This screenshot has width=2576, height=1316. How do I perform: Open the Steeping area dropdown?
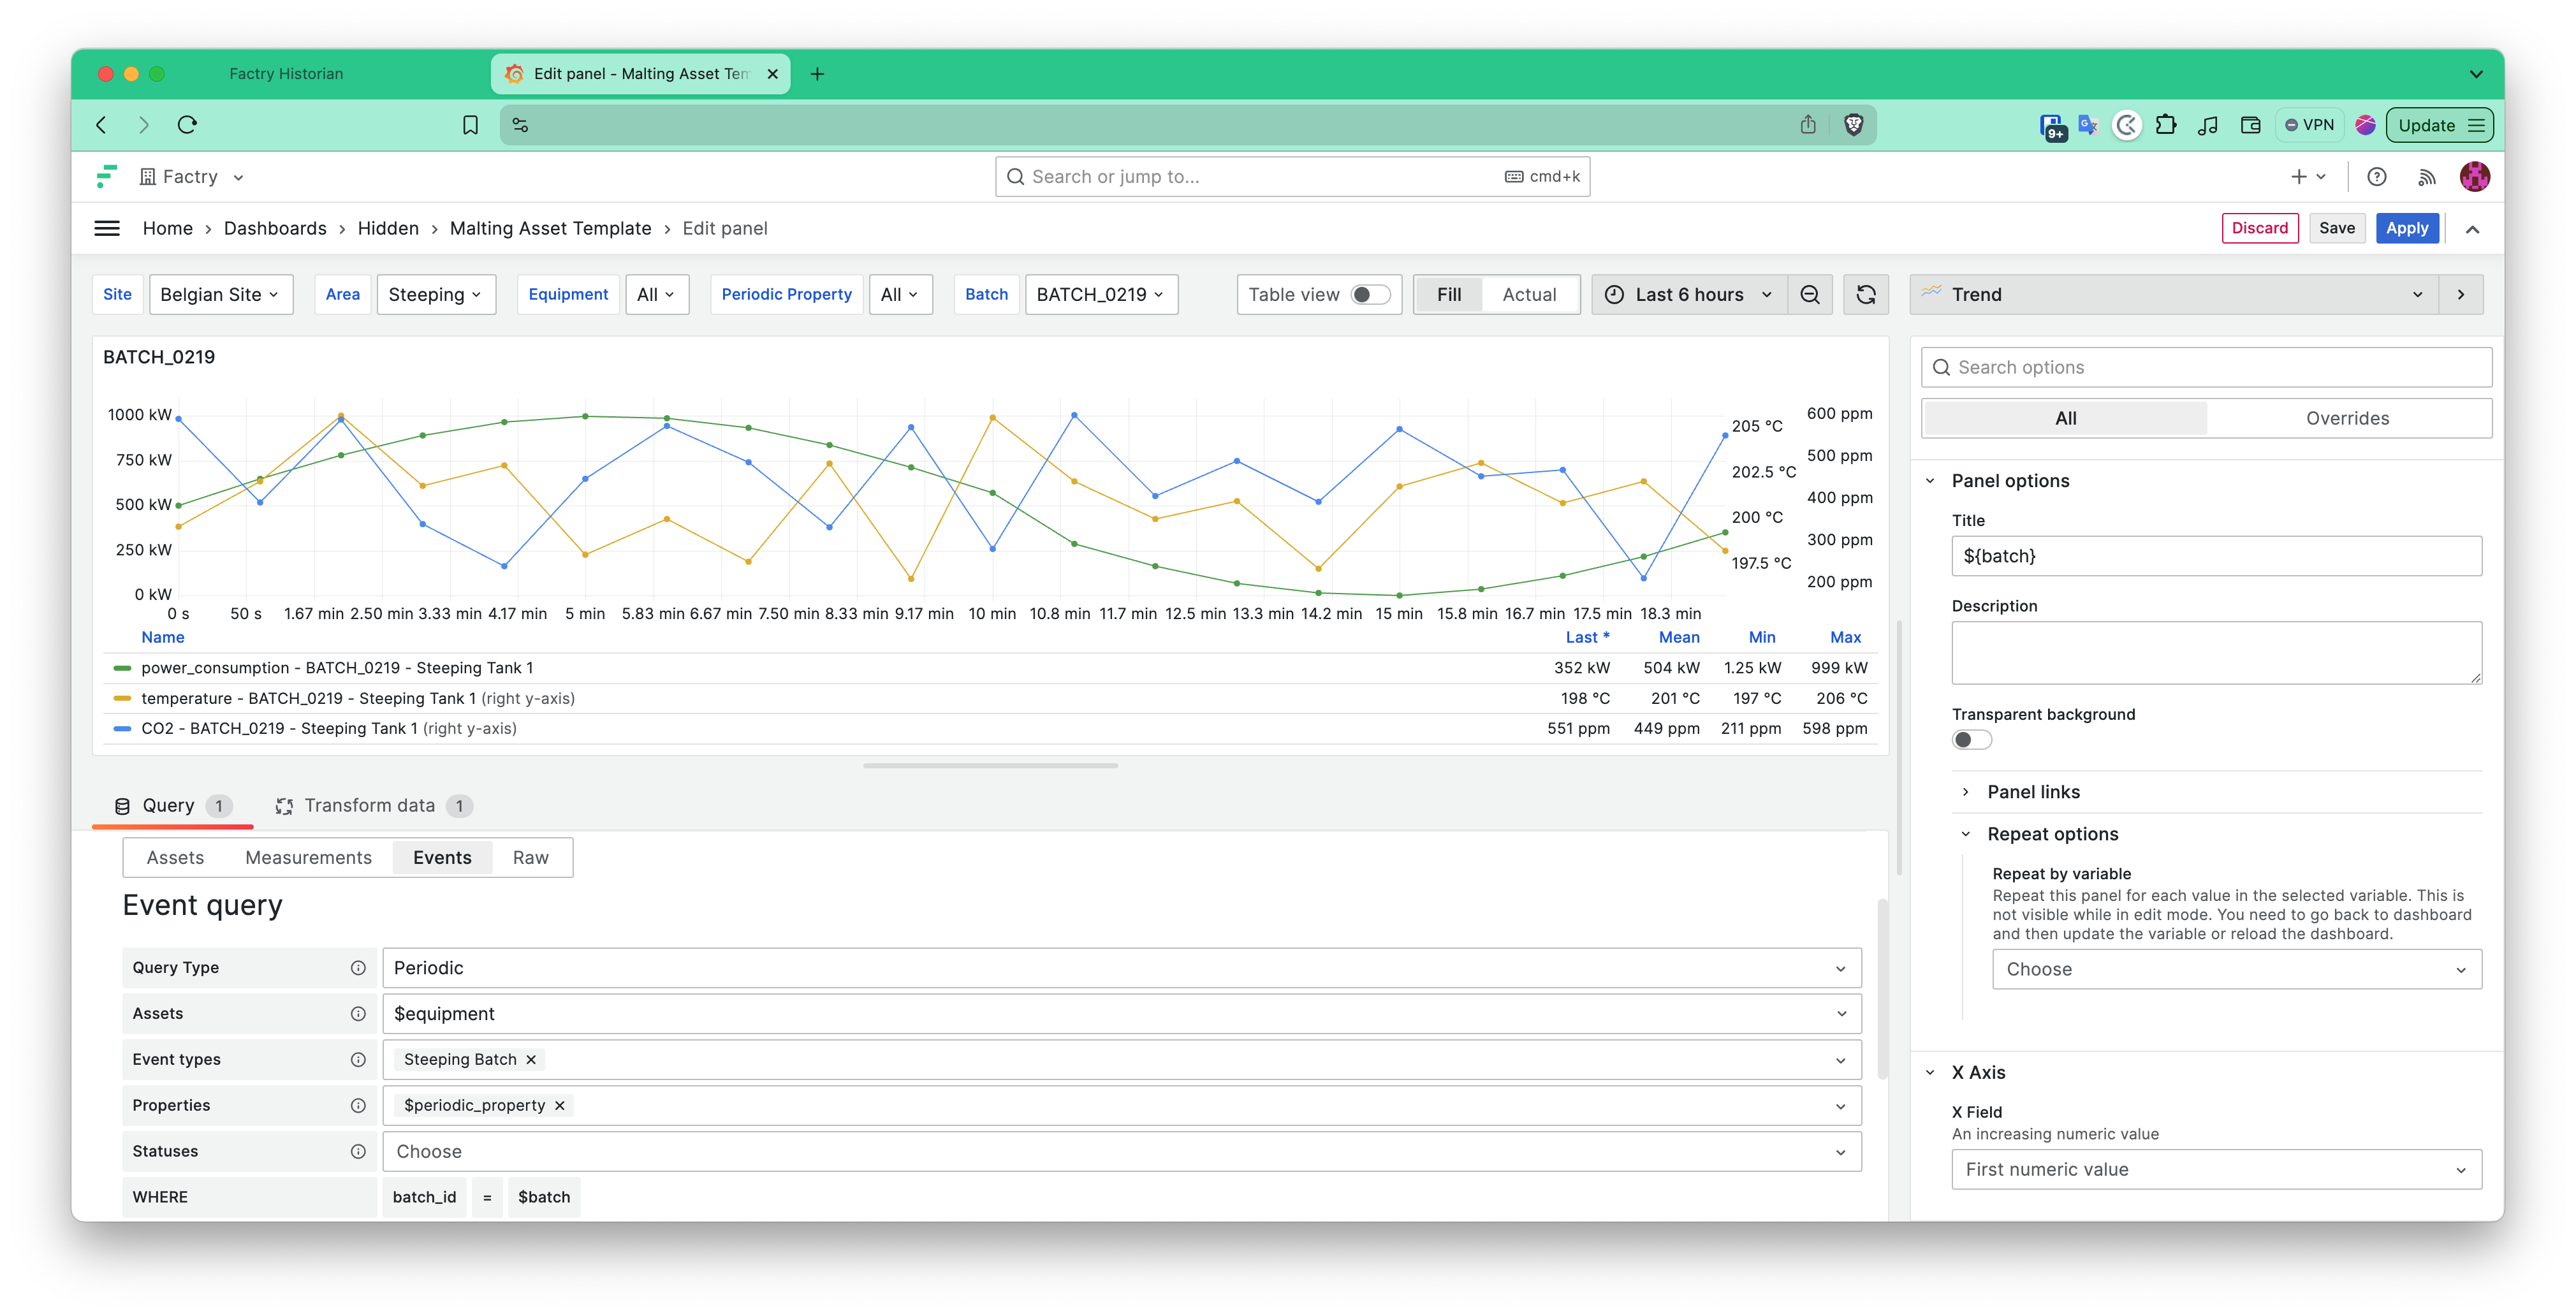436,294
